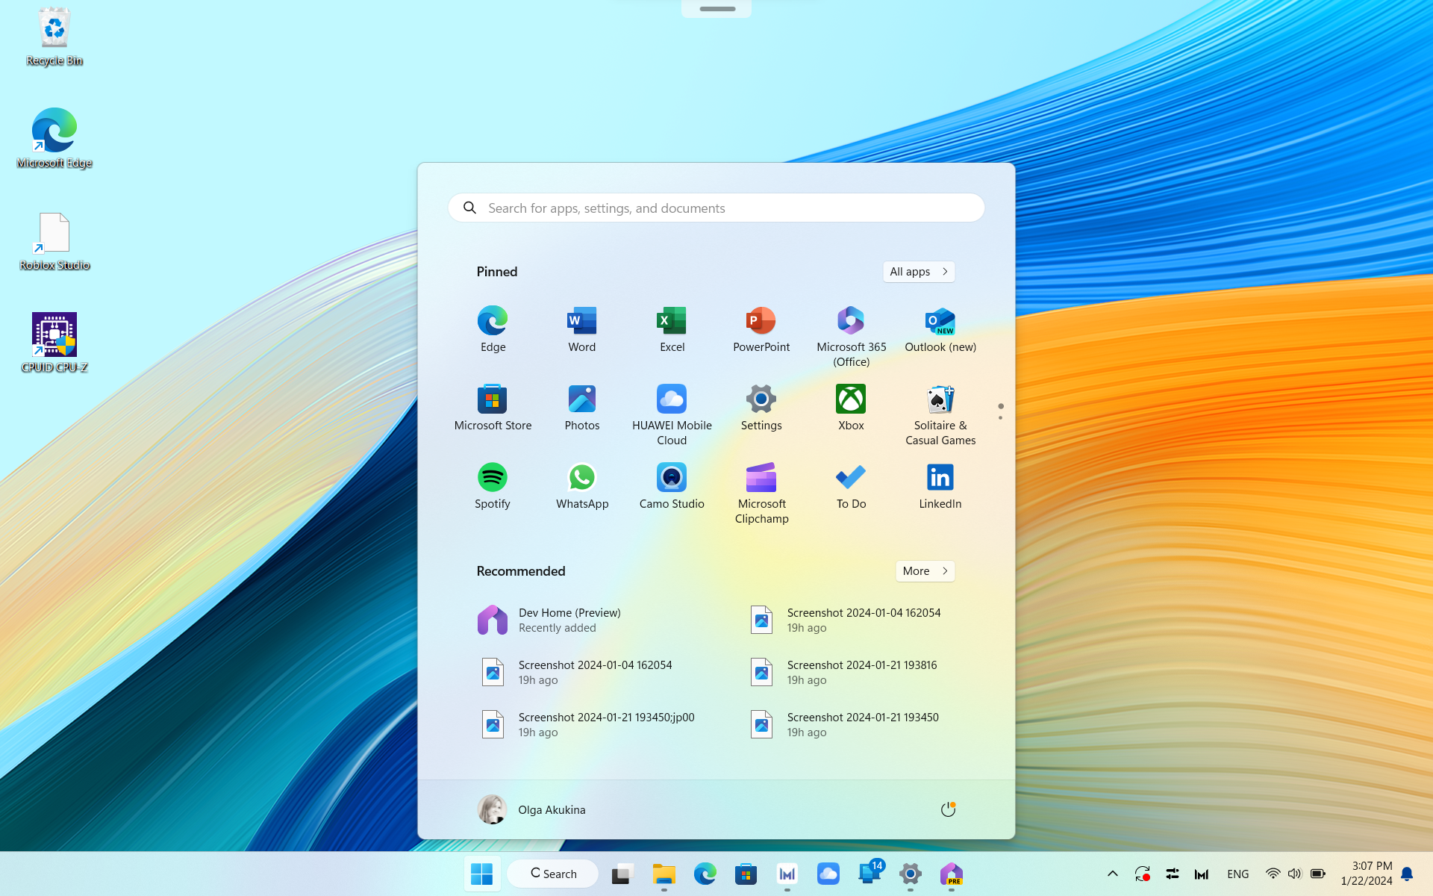Launch Camo Studio
The image size is (1433, 896).
tap(672, 486)
